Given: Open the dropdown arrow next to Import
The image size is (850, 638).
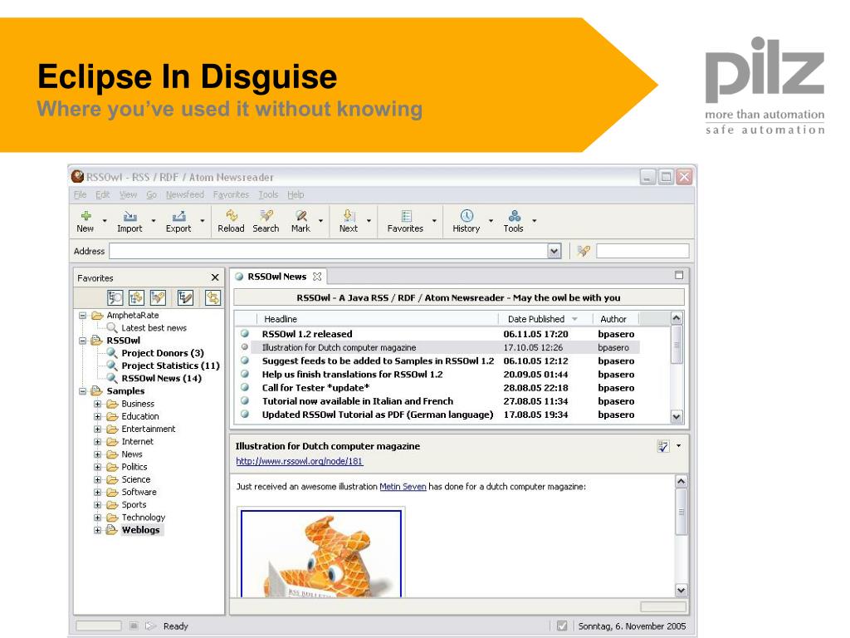Looking at the screenshot, I should (154, 221).
